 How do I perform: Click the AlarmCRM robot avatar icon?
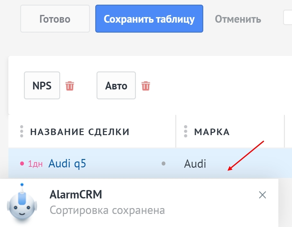22,203
